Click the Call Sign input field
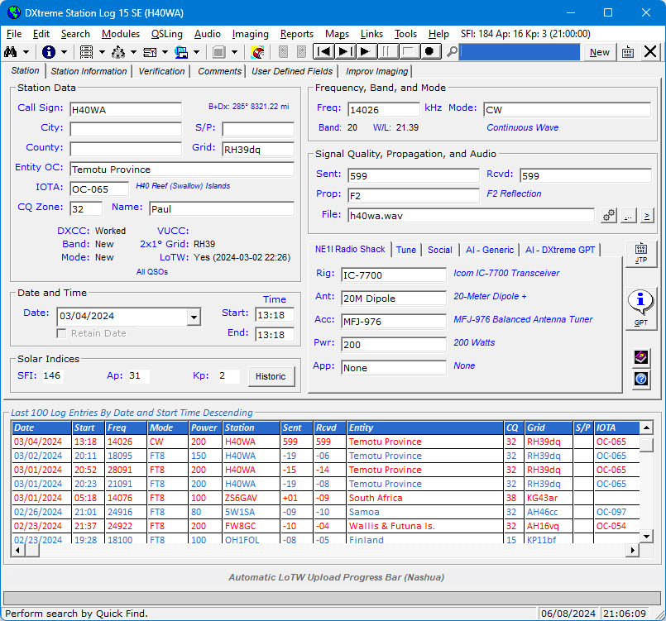This screenshot has width=666, height=621. [126, 109]
